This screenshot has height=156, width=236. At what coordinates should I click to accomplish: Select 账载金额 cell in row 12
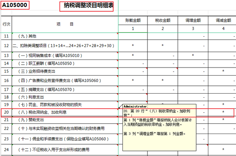tap(133, 46)
